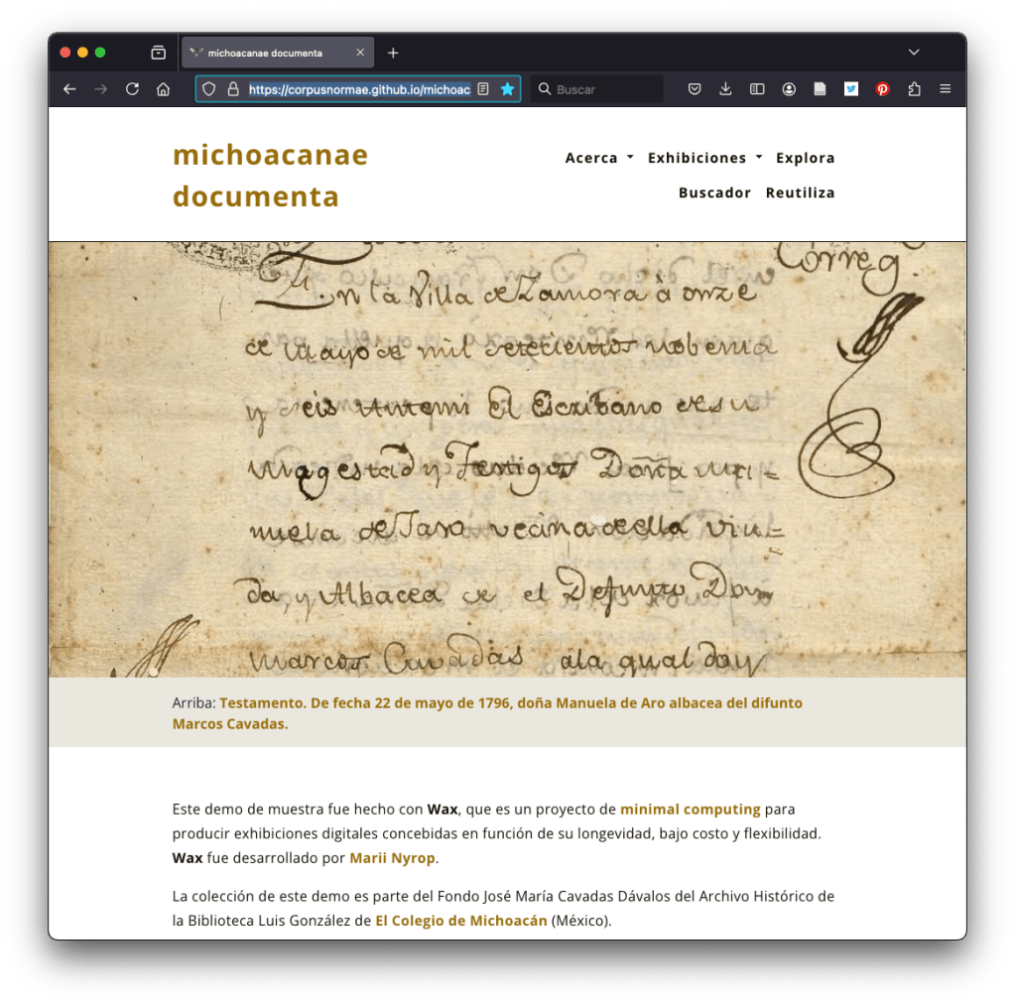Screen dimensions: 1015x1004
Task: Expand the Exhibiciones dropdown menu
Action: [x=704, y=158]
